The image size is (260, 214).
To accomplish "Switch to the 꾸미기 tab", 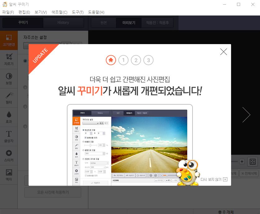I will (23, 23).
